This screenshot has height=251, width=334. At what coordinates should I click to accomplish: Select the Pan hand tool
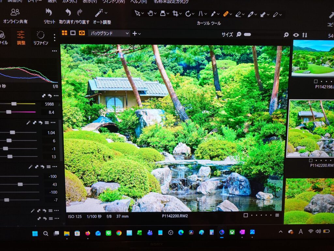coord(150,13)
